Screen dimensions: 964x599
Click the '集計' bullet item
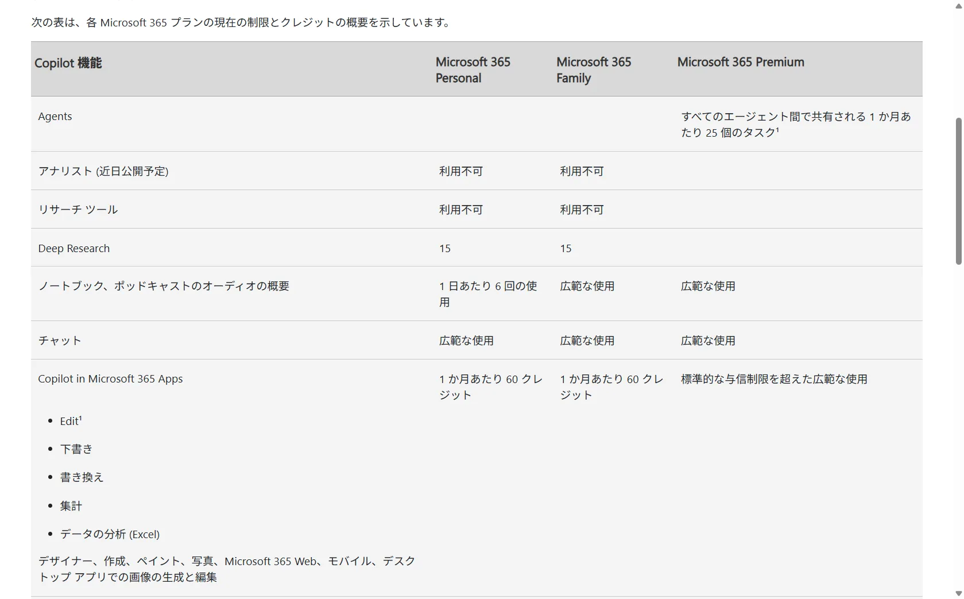coord(71,506)
